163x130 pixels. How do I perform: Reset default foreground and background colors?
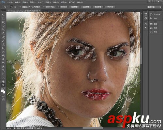click(x=2, y=88)
